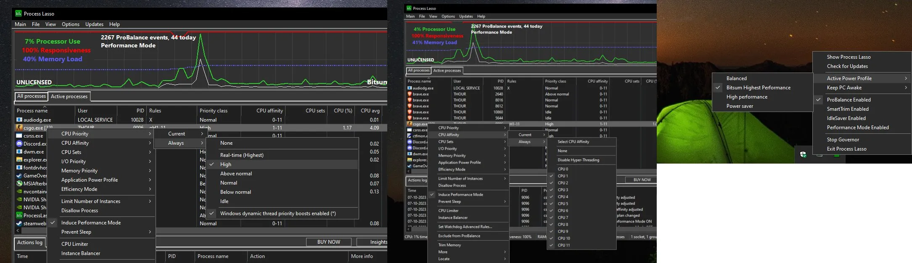Expand the More submenu in middle window
Screen dimensions: 912x263
point(468,252)
